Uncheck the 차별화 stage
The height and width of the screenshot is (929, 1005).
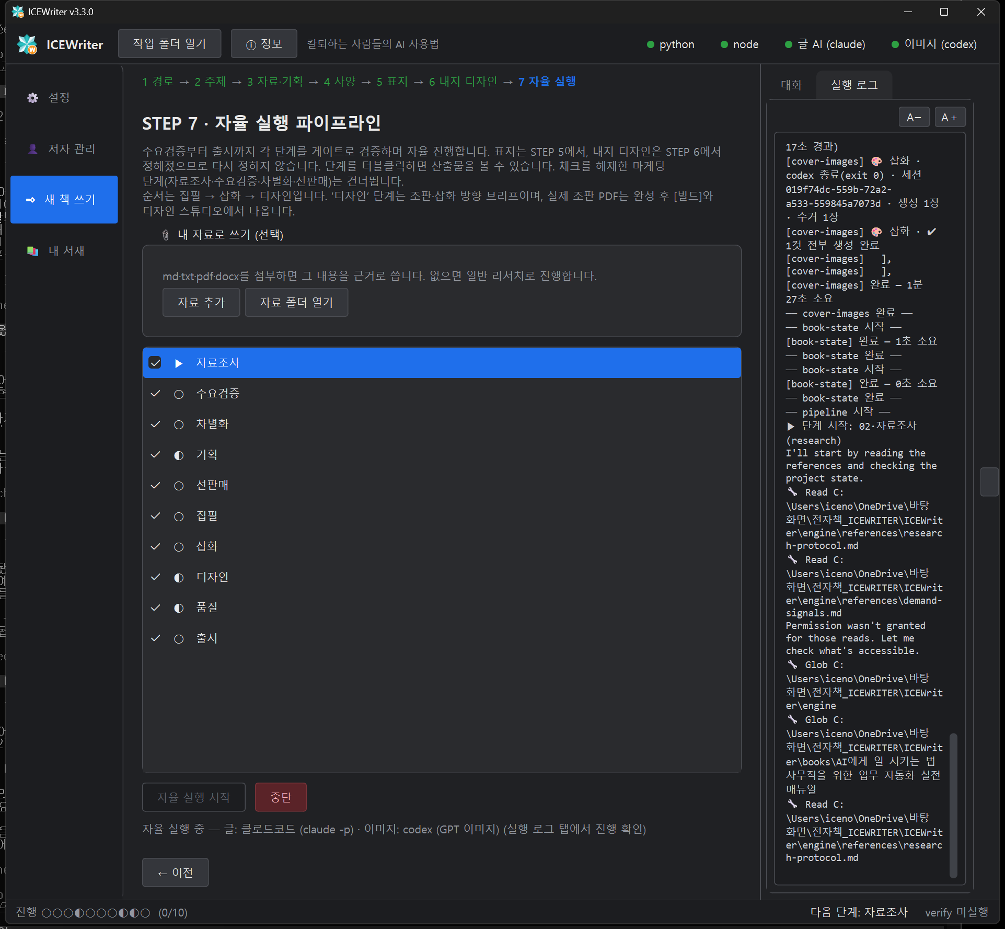(x=155, y=424)
